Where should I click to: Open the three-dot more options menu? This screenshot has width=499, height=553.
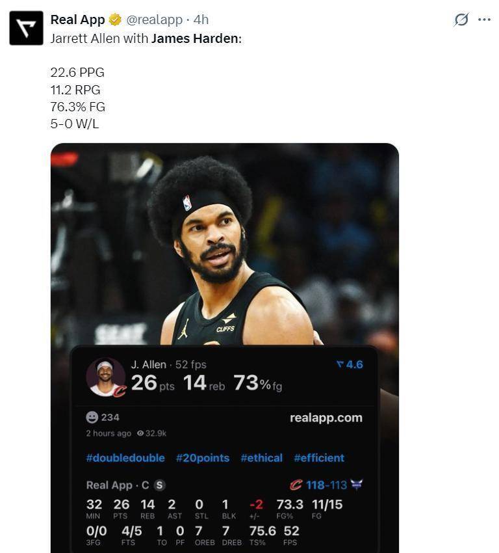pos(484,20)
